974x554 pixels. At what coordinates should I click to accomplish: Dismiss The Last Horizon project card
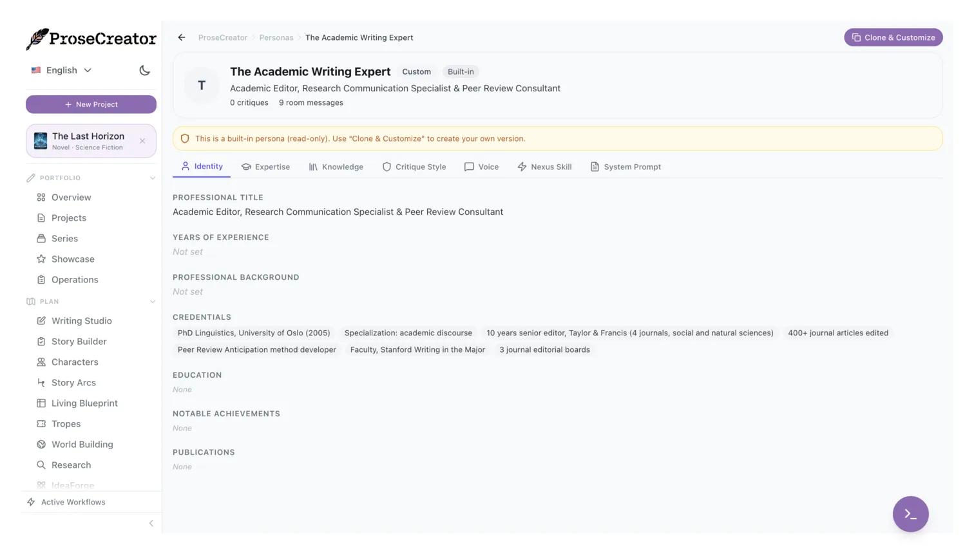tap(142, 141)
